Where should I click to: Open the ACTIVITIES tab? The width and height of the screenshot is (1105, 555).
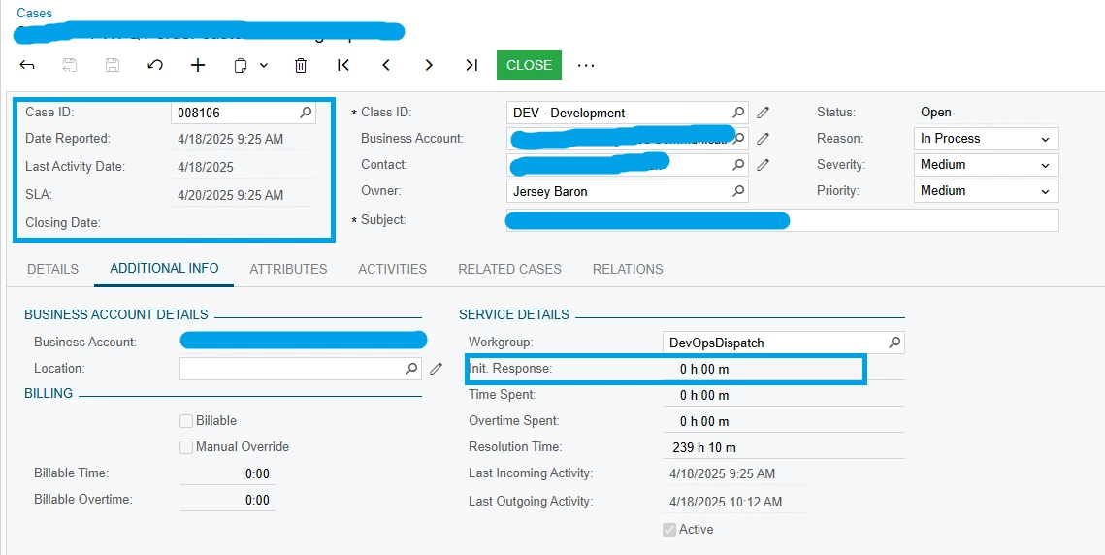point(393,269)
